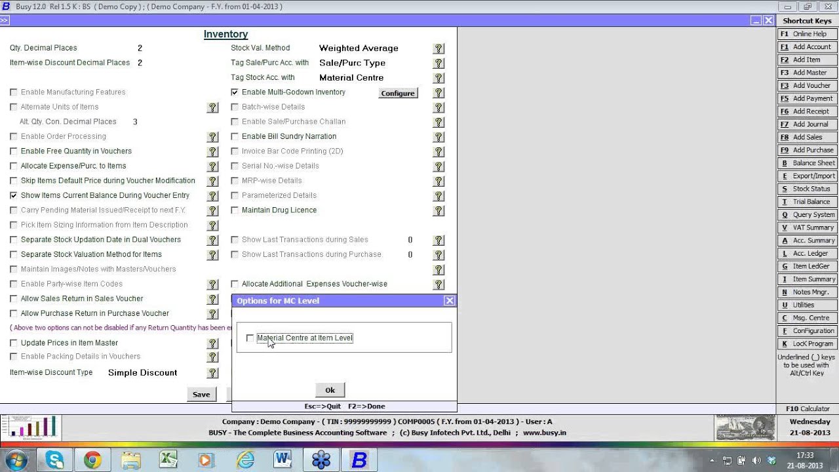Change Item-wise Discount Type Simple Discount value
The image size is (839, 472).
tap(142, 372)
